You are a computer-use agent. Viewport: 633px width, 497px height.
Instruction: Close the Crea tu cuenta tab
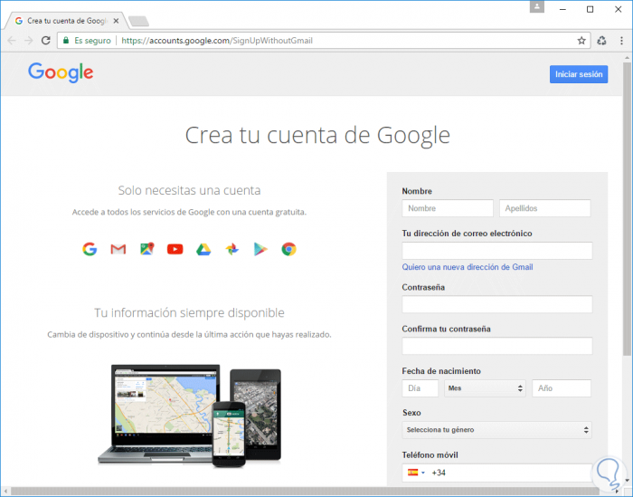116,21
